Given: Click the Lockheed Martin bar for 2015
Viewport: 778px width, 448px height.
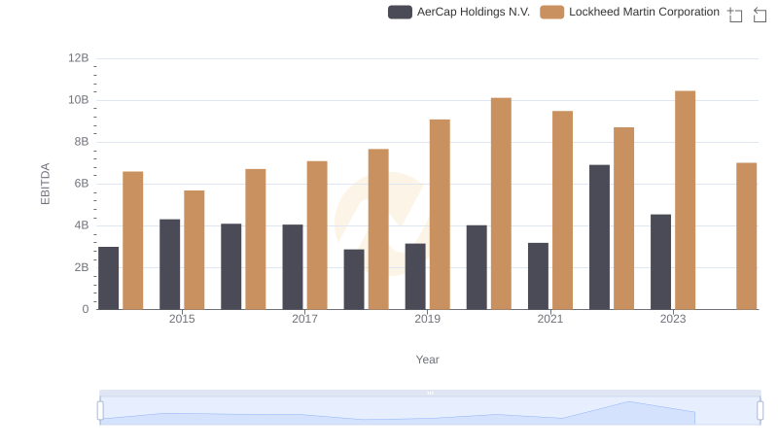Looking at the screenshot, I should (x=194, y=251).
